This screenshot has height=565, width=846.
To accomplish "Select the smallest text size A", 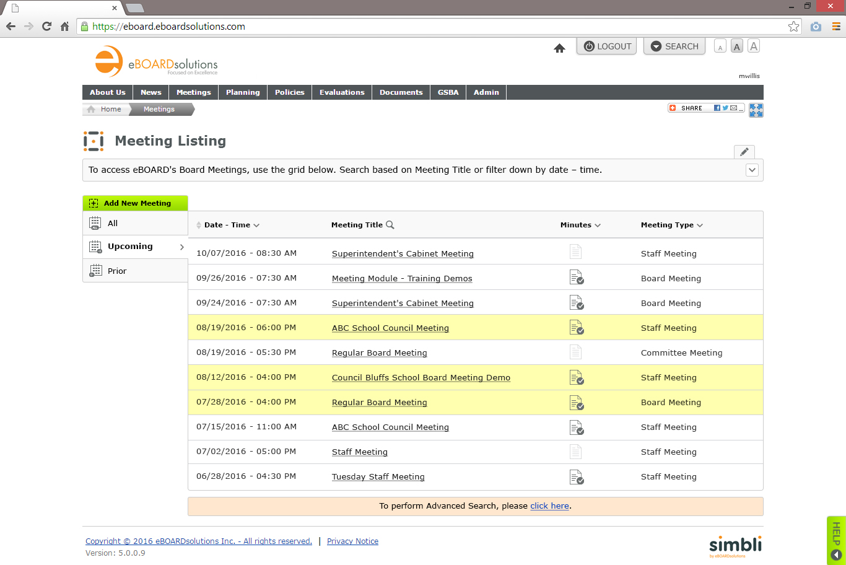I will pos(720,46).
